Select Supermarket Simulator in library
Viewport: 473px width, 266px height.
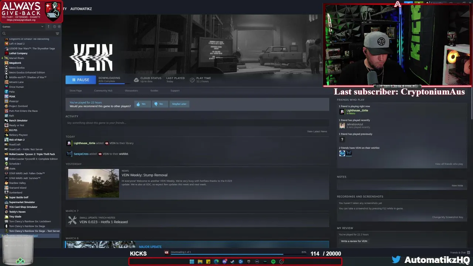[22, 202]
